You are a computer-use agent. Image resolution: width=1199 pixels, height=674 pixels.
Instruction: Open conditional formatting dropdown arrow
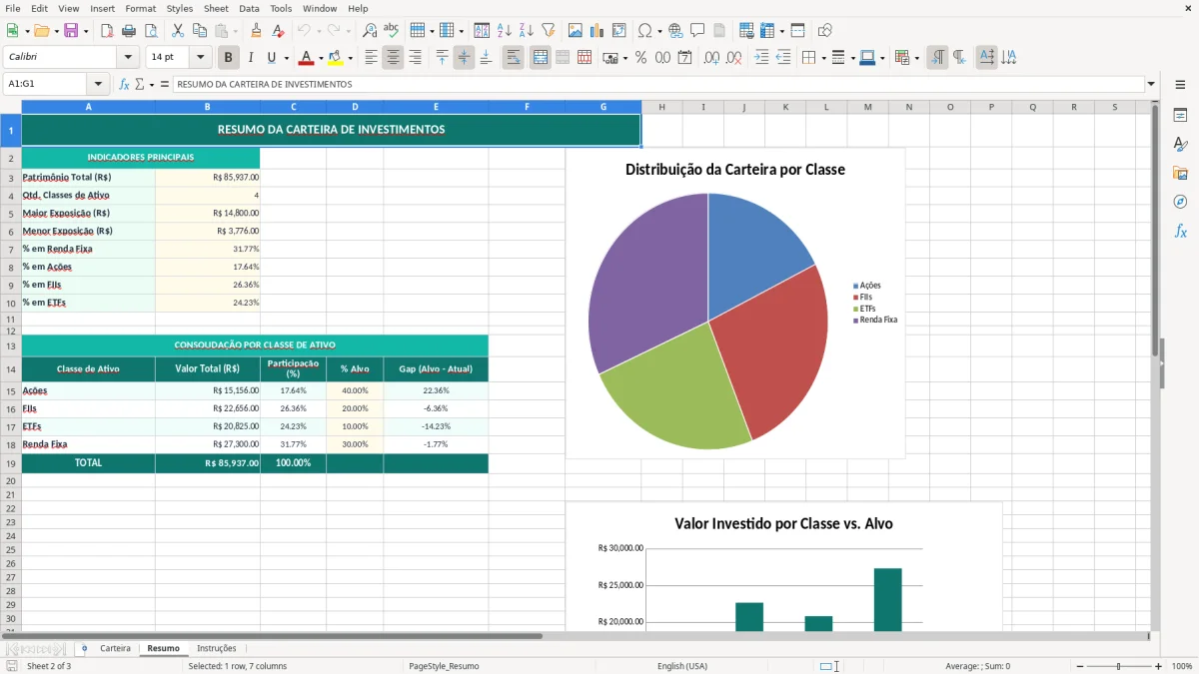[x=916, y=58]
